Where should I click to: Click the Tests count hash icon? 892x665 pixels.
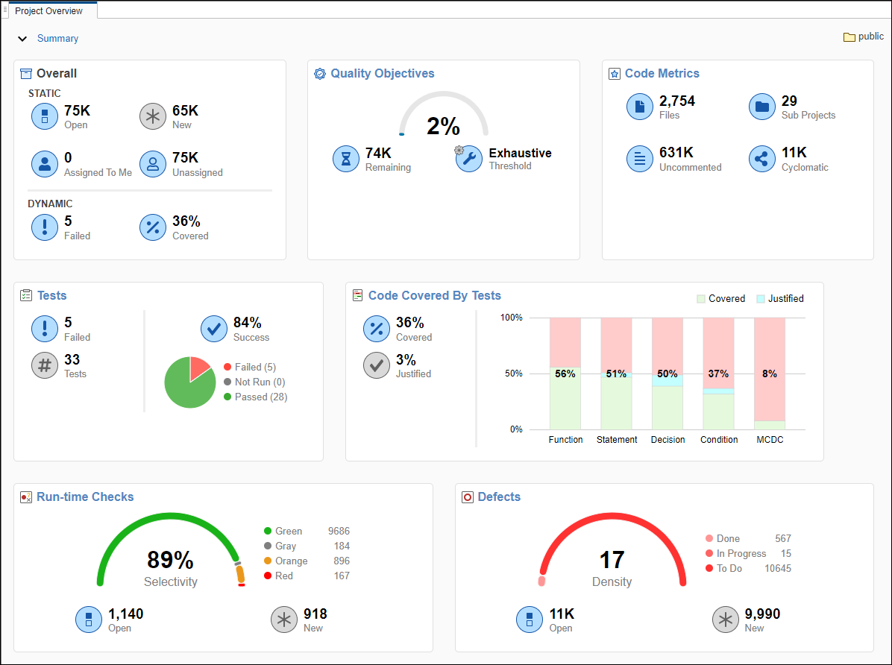(45, 366)
